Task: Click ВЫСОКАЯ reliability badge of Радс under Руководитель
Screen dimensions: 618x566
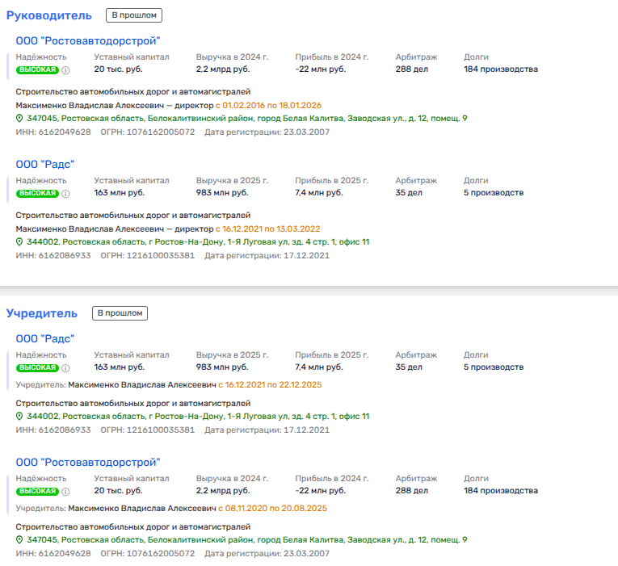Action: [x=37, y=194]
